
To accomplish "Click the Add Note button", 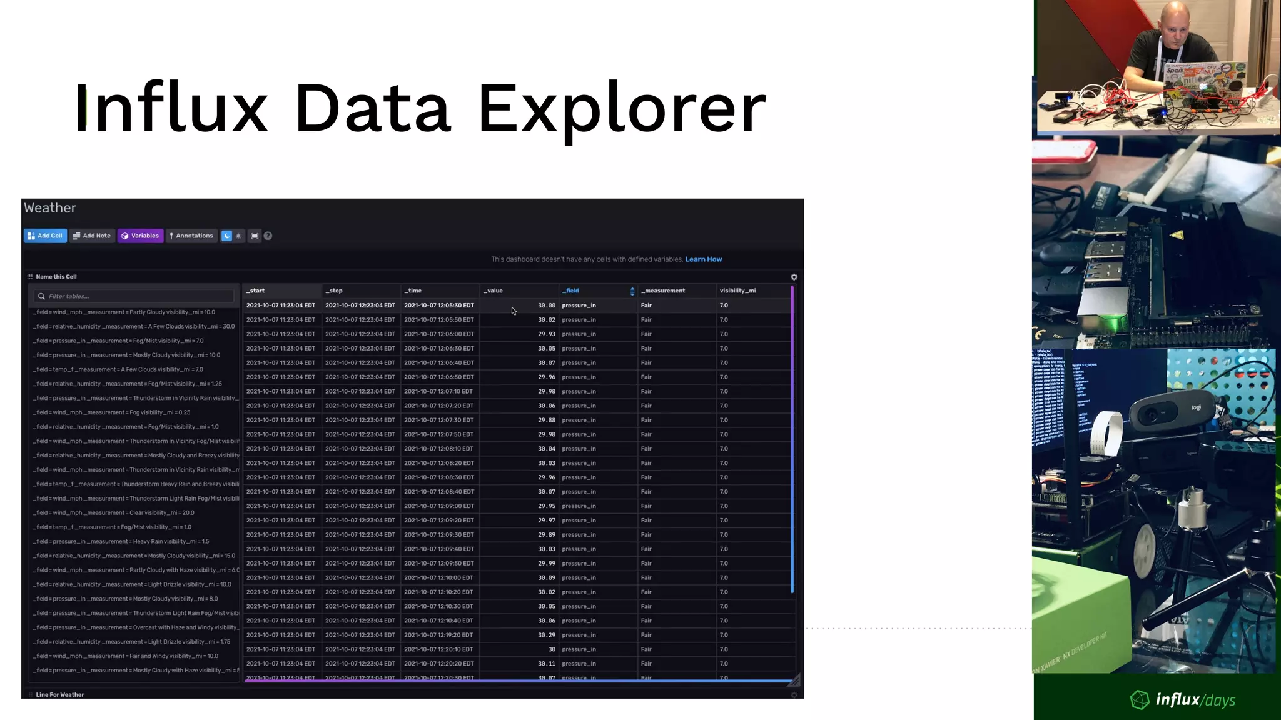I will (x=92, y=236).
